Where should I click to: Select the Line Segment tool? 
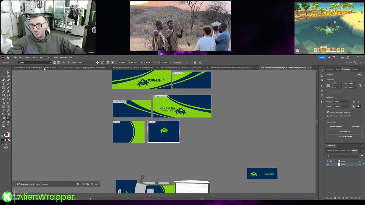8,84
